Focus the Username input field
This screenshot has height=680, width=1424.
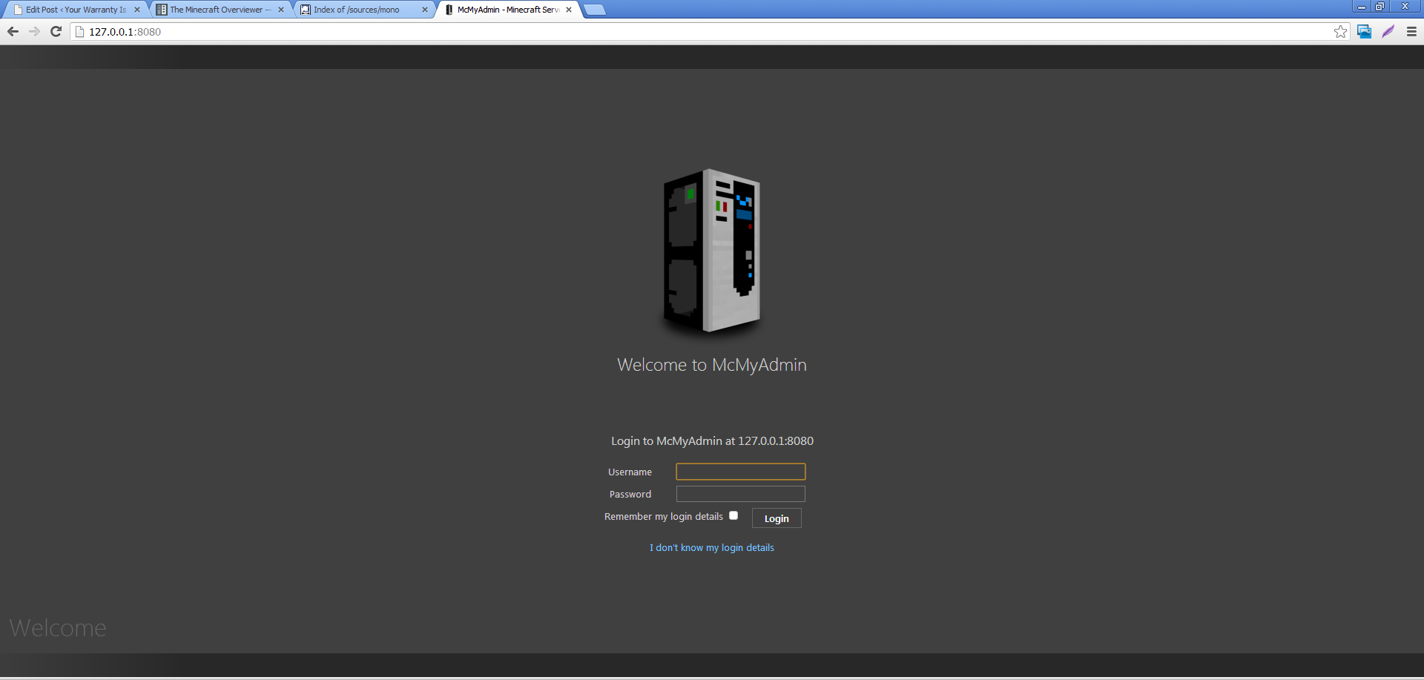pos(740,472)
